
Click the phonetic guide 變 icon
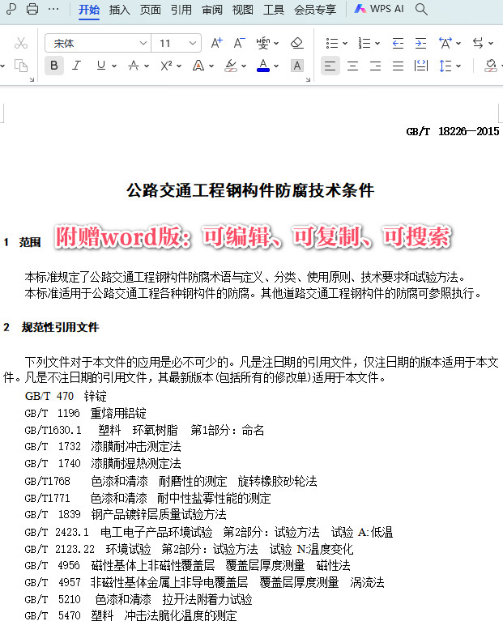tap(263, 43)
